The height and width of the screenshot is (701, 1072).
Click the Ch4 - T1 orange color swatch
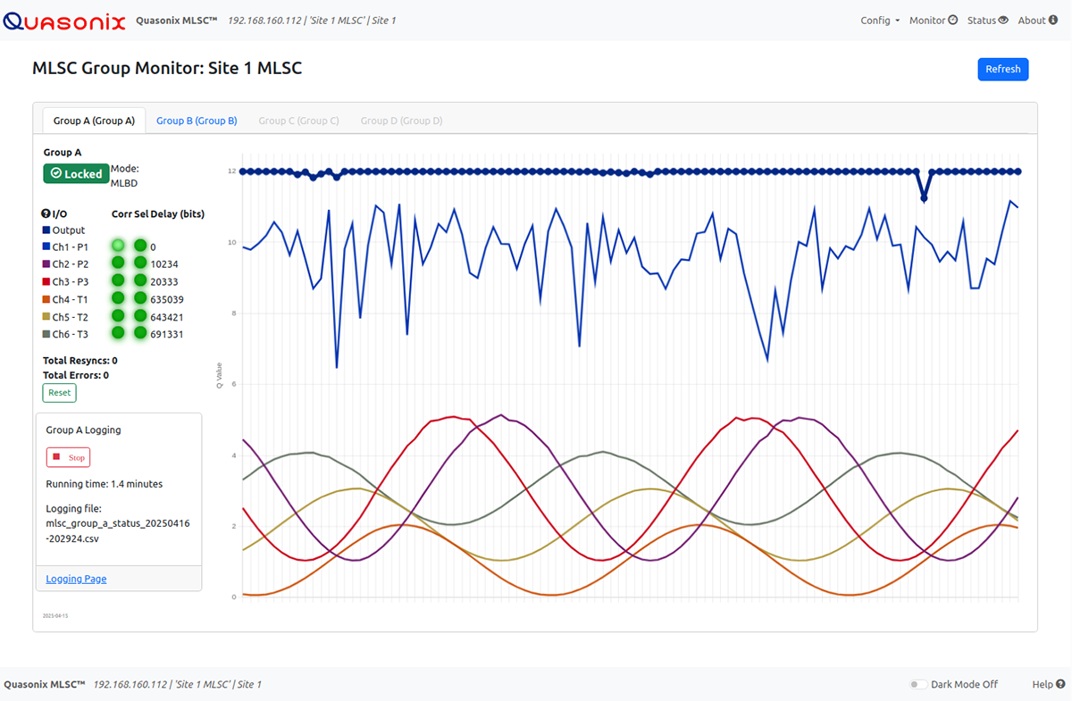pos(46,299)
